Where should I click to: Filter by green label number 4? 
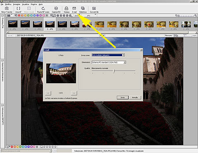(x=28, y=16)
